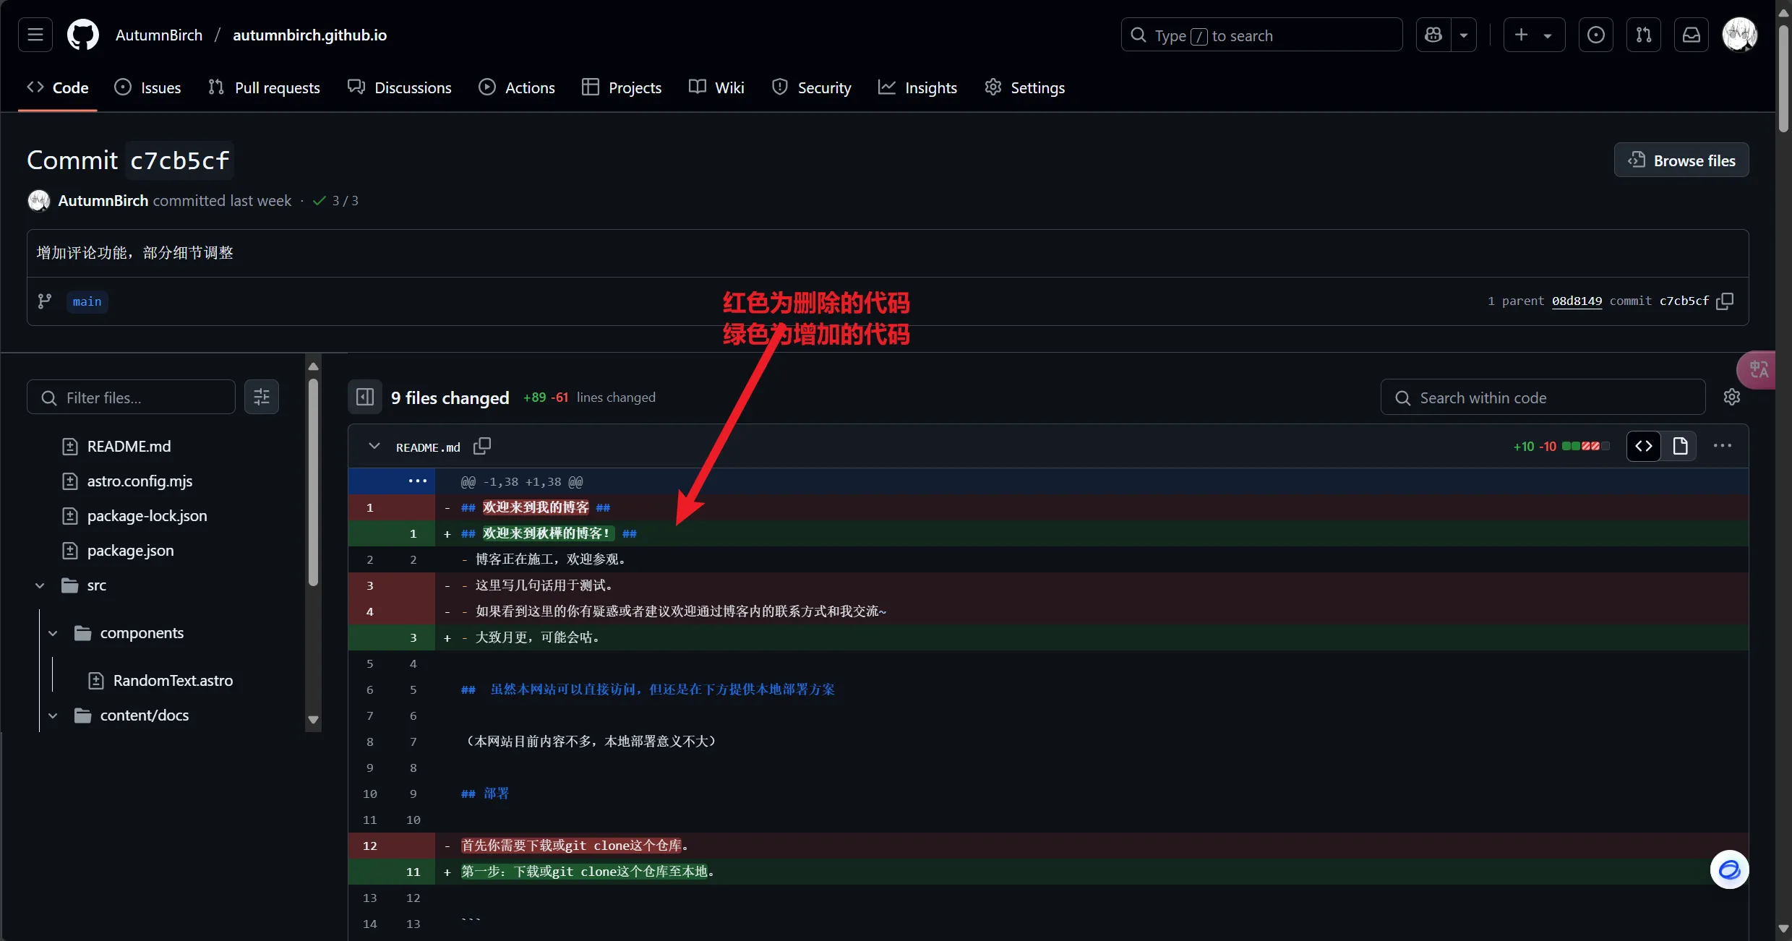Screen dimensions: 1792x941
Task: Open the Security tab
Action: (812, 87)
